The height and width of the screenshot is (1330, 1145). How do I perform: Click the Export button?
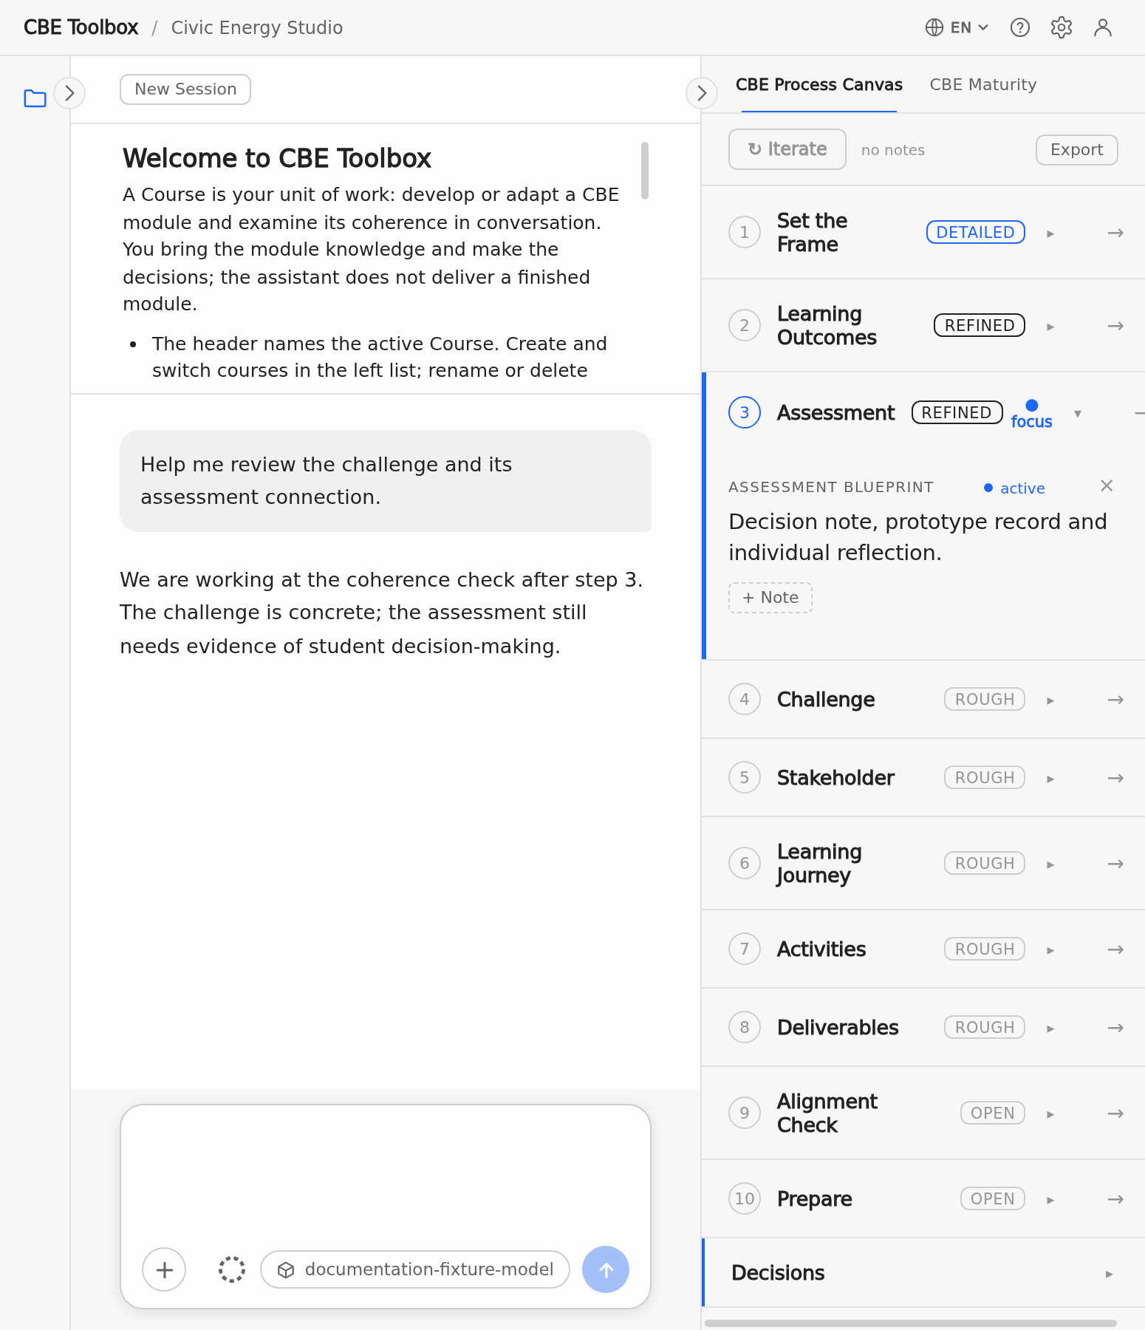[1076, 150]
